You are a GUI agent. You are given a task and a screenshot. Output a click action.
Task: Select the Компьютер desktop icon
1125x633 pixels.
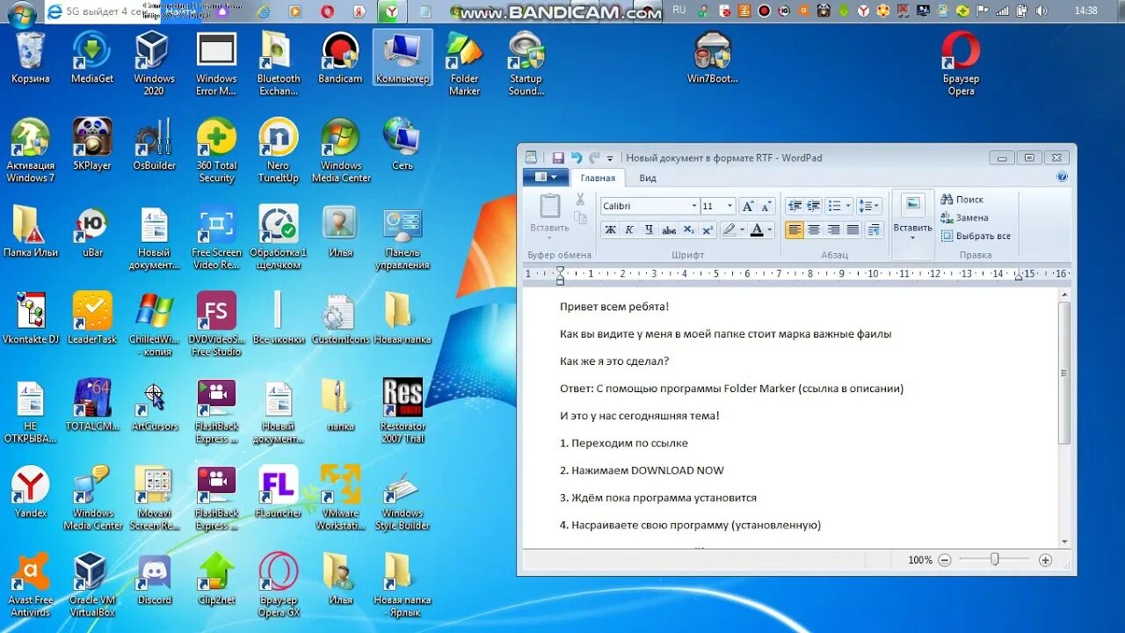tap(403, 57)
